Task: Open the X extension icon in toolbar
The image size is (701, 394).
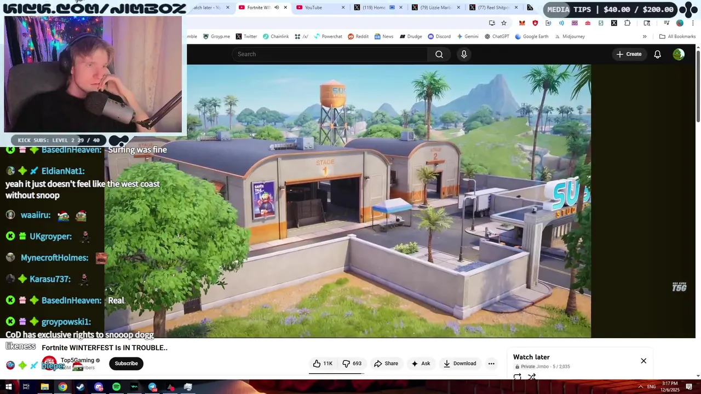Action: click(x=614, y=23)
